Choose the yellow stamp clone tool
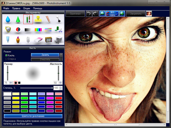The width and height of the screenshot is (171, 128). (38, 20)
